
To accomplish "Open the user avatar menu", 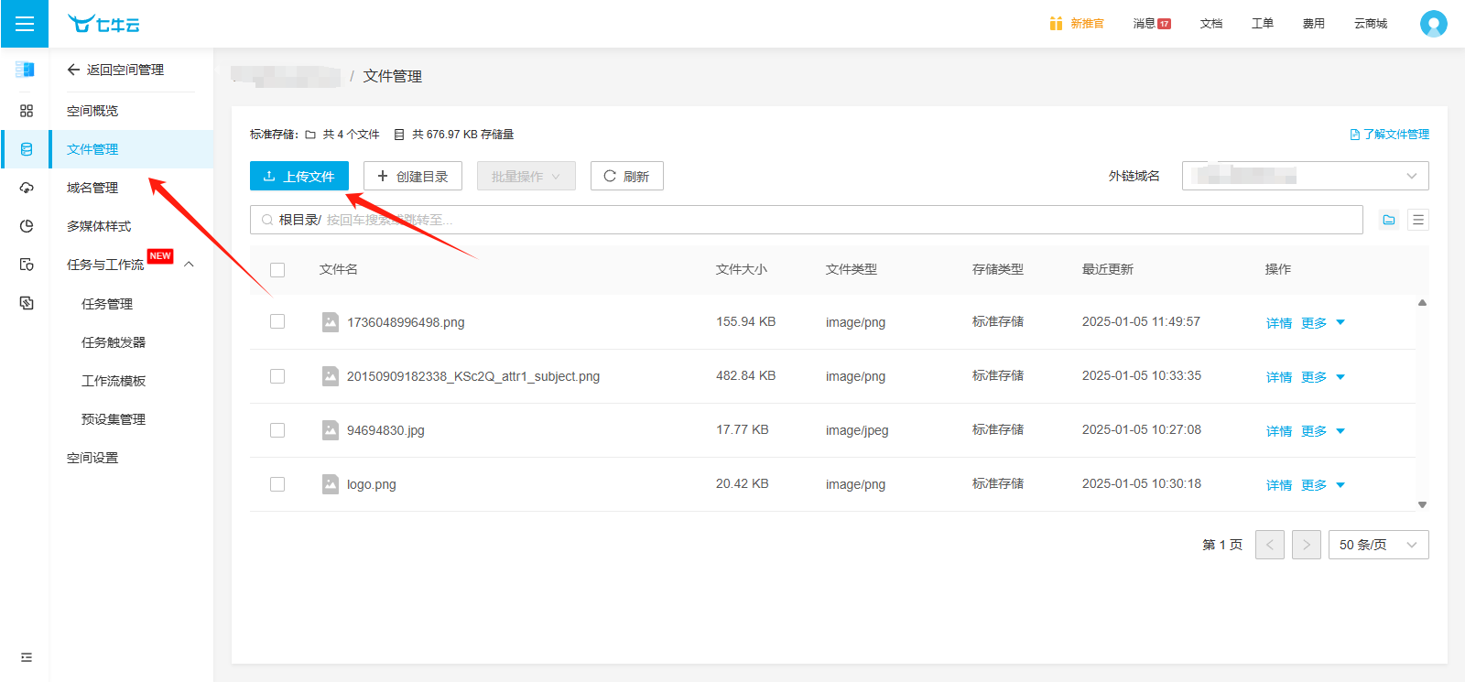I will 1434,24.
